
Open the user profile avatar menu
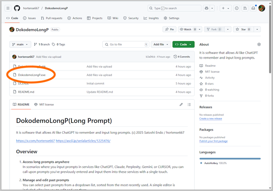coord(262,8)
